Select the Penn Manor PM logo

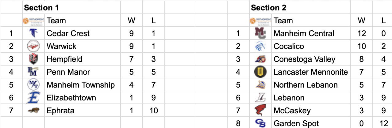(33, 72)
